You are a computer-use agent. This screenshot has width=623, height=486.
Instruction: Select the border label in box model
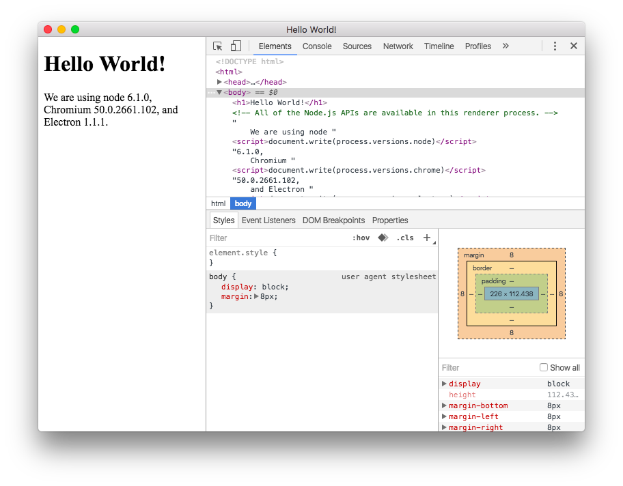pyautogui.click(x=482, y=268)
